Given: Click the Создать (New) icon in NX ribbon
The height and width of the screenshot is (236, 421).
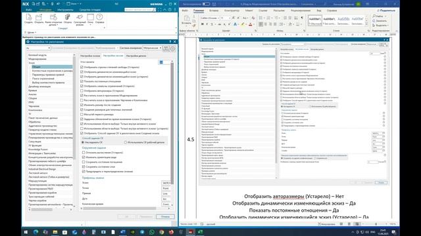Looking at the screenshot, I should (28, 17).
